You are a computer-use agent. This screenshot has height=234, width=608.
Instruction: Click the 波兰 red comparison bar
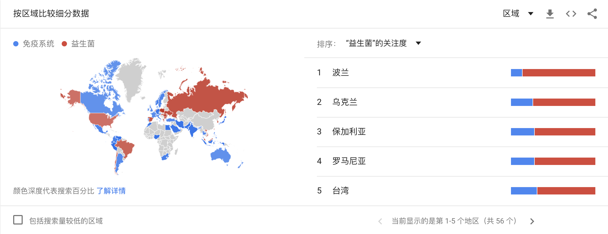(559, 73)
